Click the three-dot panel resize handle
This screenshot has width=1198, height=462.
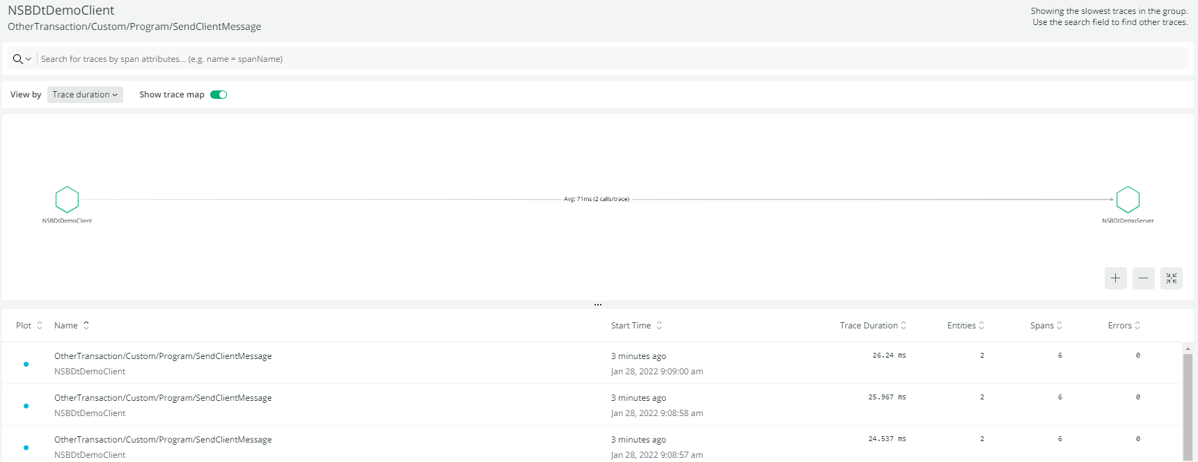click(x=598, y=305)
